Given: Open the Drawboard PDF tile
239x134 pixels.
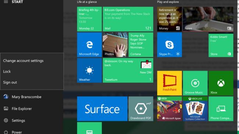Looking at the screenshot, I should click(141, 109).
